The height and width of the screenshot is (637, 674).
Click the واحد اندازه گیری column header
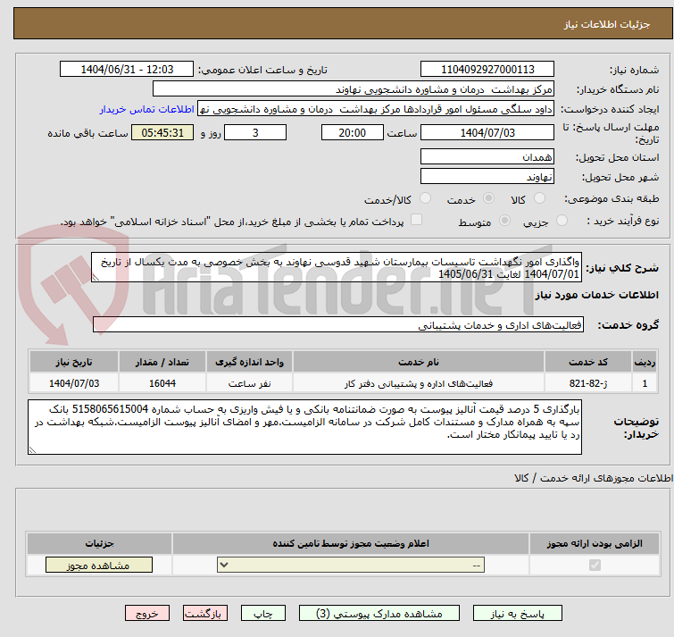coord(249,362)
